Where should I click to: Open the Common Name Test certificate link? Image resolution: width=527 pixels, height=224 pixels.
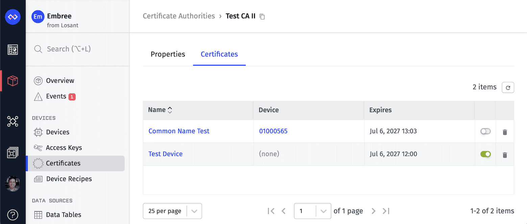coord(179,131)
